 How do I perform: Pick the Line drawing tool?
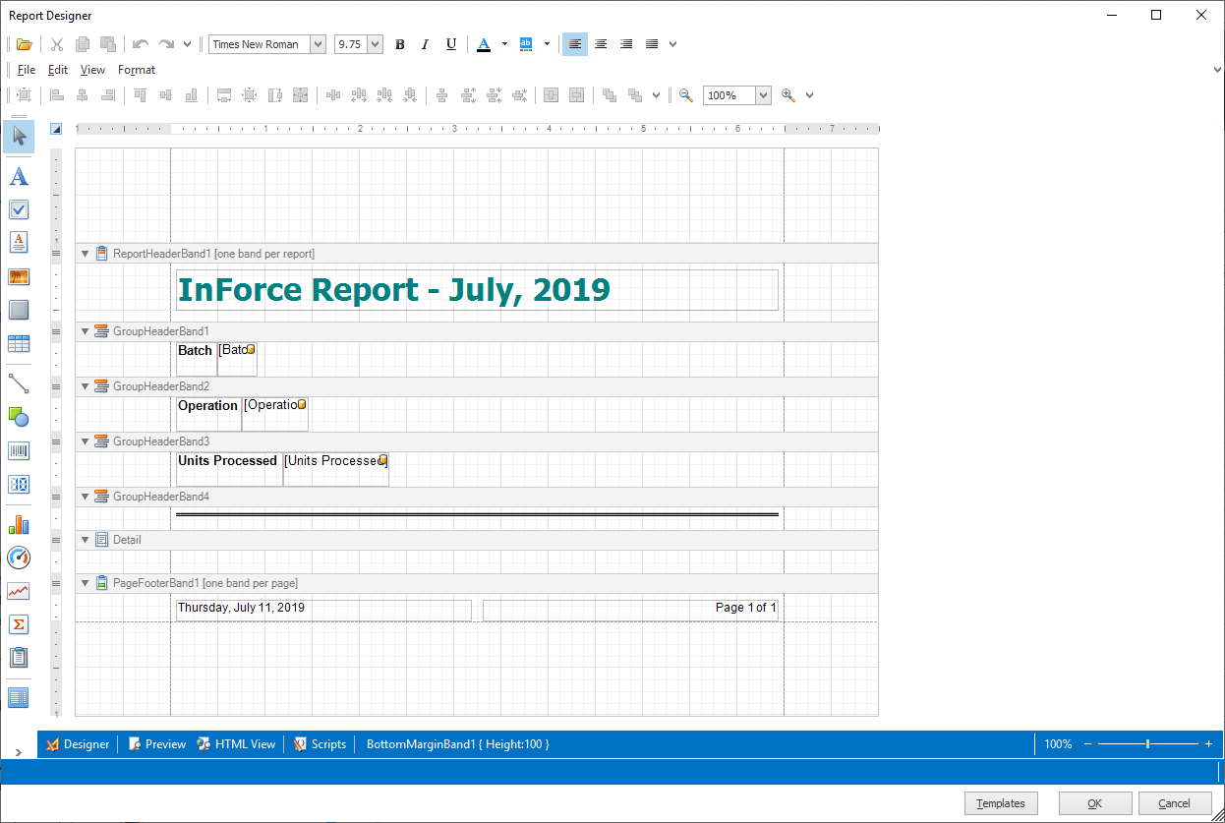pos(19,383)
